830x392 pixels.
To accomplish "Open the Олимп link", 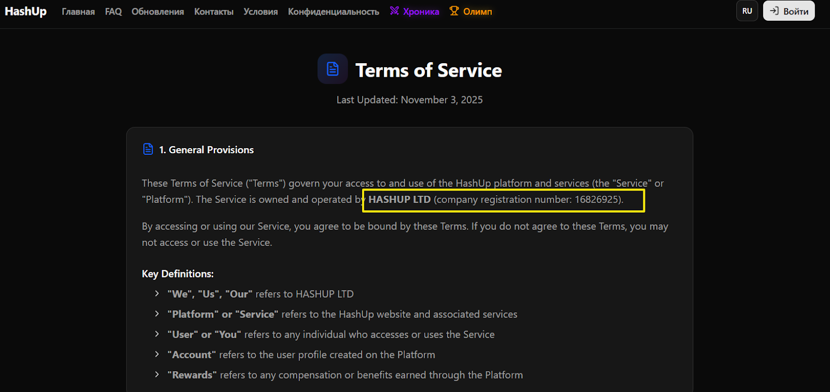I will click(x=477, y=11).
